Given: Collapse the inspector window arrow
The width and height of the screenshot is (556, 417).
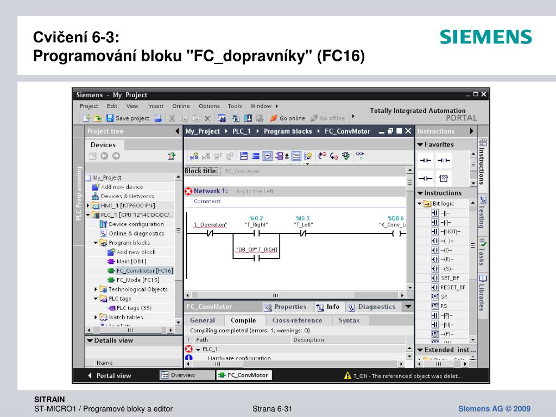Looking at the screenshot, I should pyautogui.click(x=408, y=307).
